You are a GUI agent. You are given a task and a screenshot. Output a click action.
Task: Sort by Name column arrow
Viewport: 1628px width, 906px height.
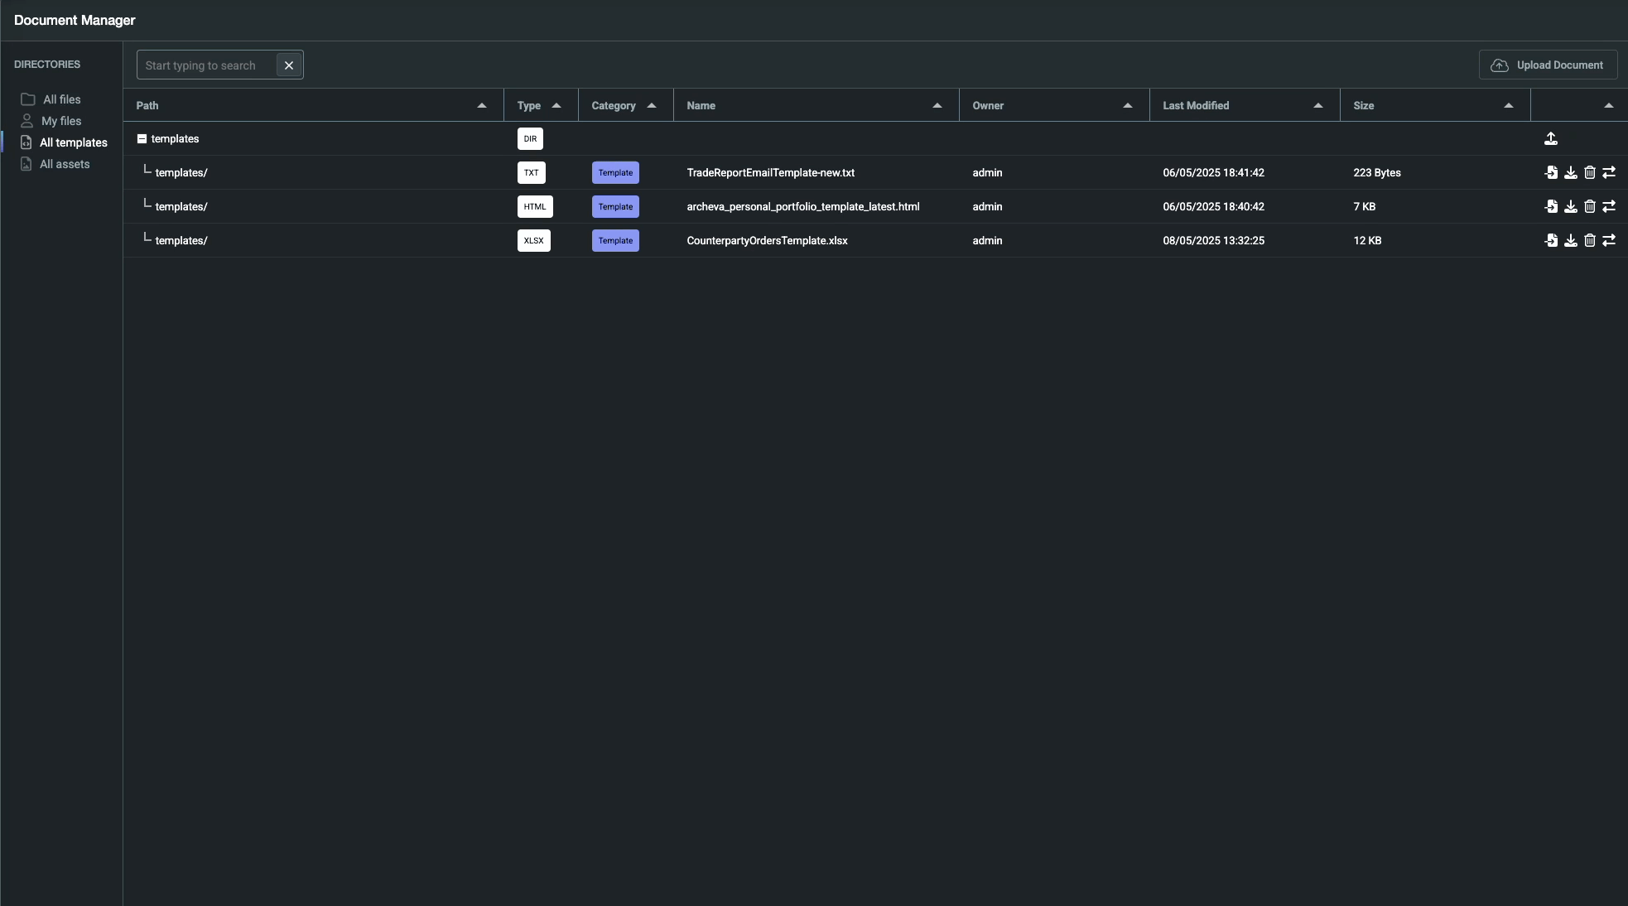click(x=937, y=106)
